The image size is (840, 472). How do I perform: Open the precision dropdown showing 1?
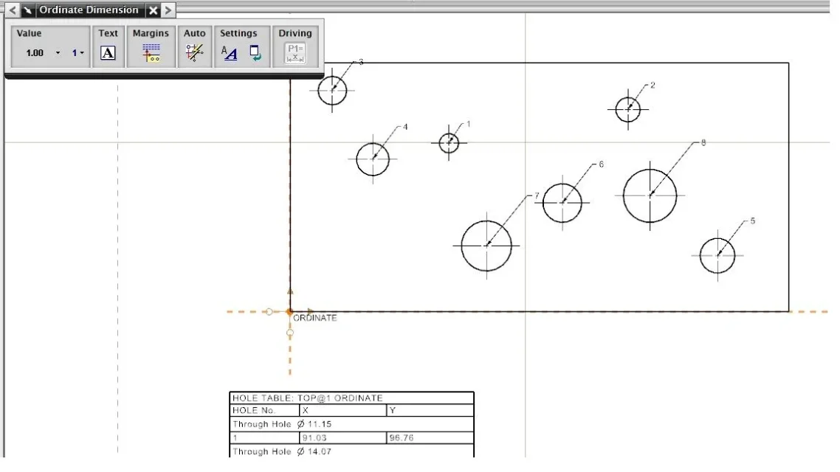click(78, 53)
